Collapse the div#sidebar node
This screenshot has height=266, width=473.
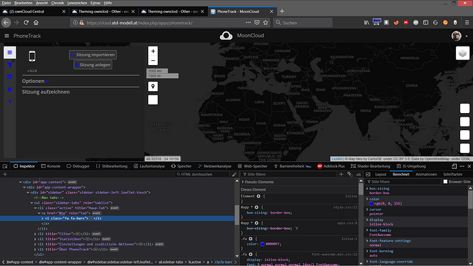pyautogui.click(x=27, y=193)
